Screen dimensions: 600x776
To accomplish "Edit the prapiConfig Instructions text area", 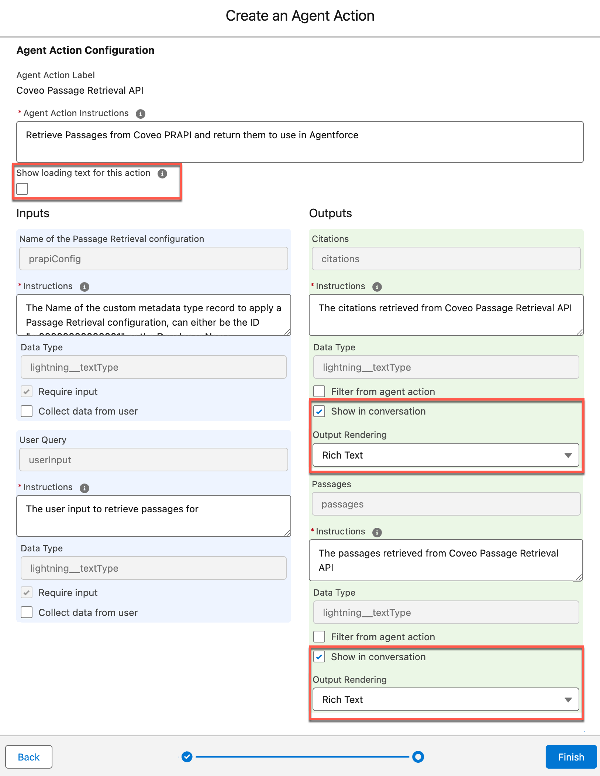I will click(154, 315).
